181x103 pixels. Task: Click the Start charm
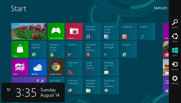coord(175,52)
